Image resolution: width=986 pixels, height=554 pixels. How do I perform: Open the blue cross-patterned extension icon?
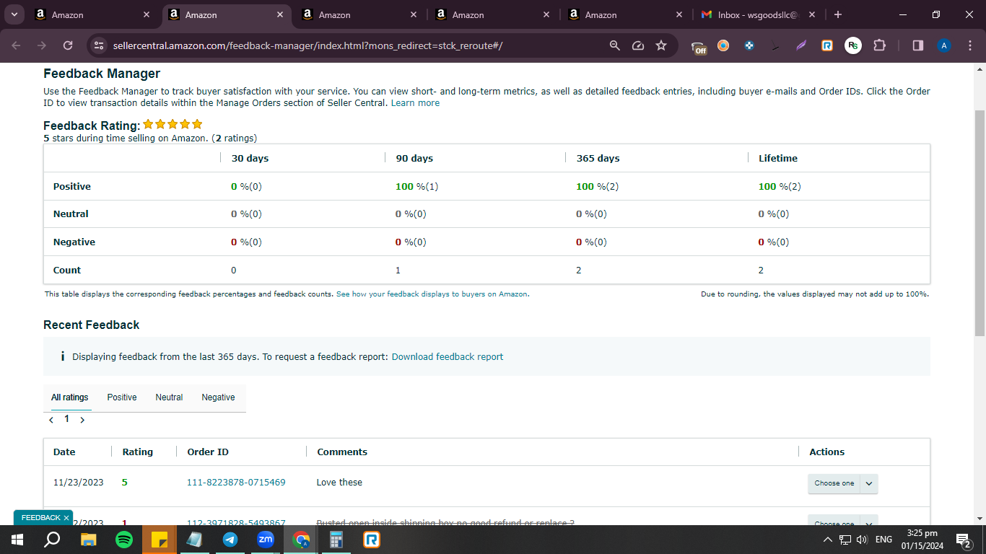coord(749,45)
